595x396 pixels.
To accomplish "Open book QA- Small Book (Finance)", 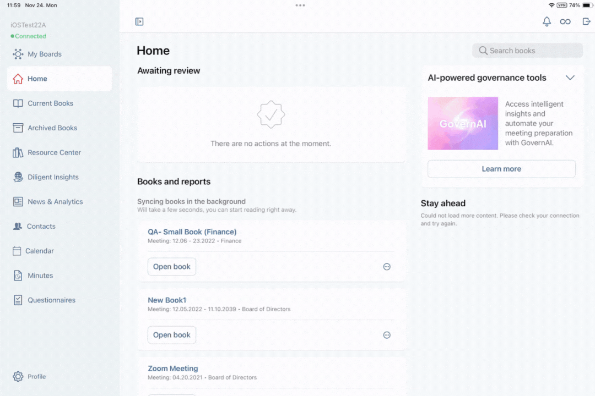I will 171,267.
